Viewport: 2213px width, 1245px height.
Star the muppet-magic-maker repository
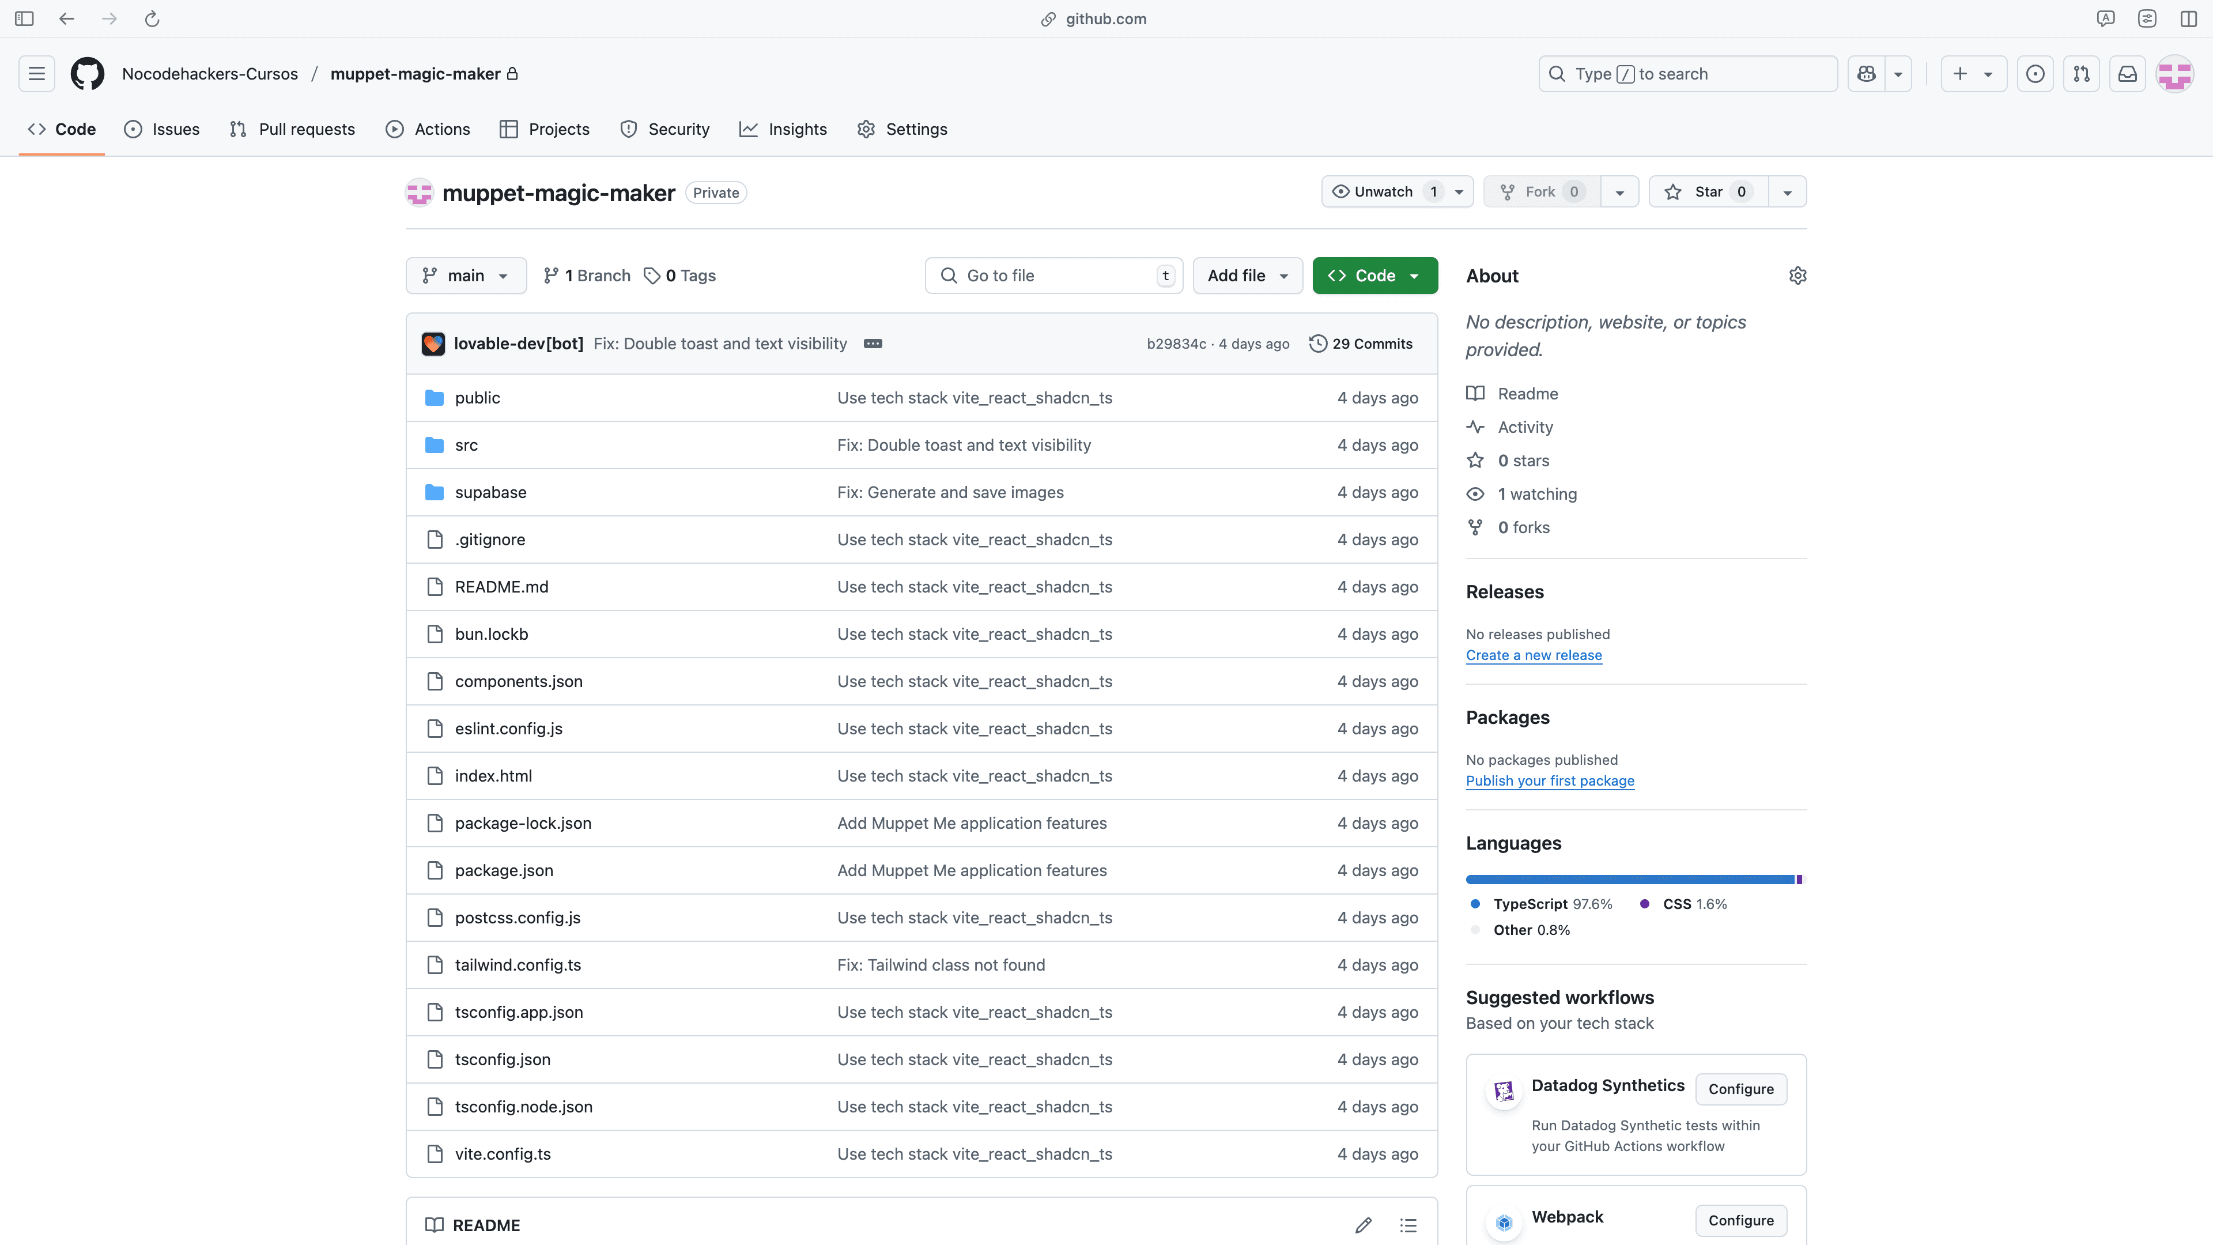1709,191
